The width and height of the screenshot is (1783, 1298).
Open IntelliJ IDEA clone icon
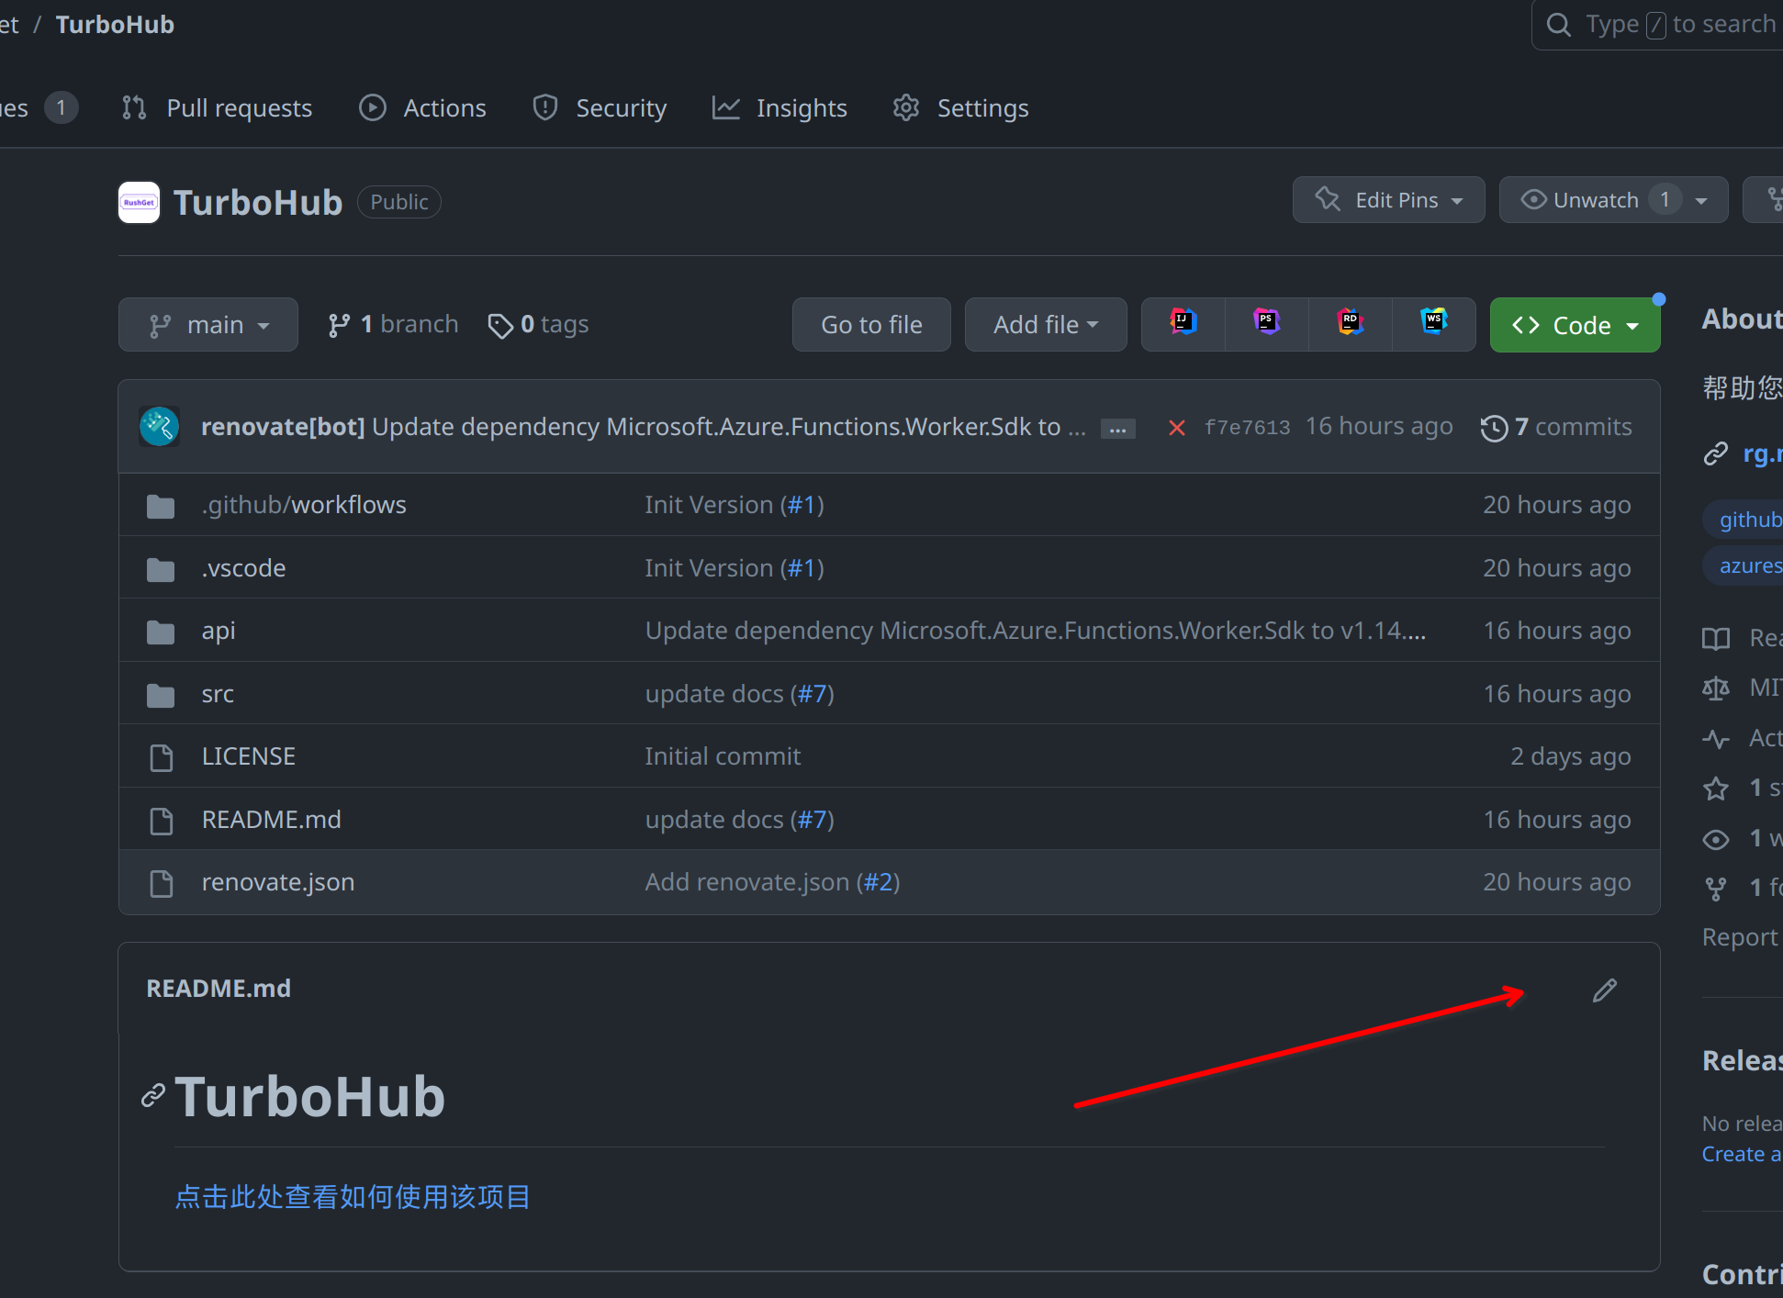1183,323
